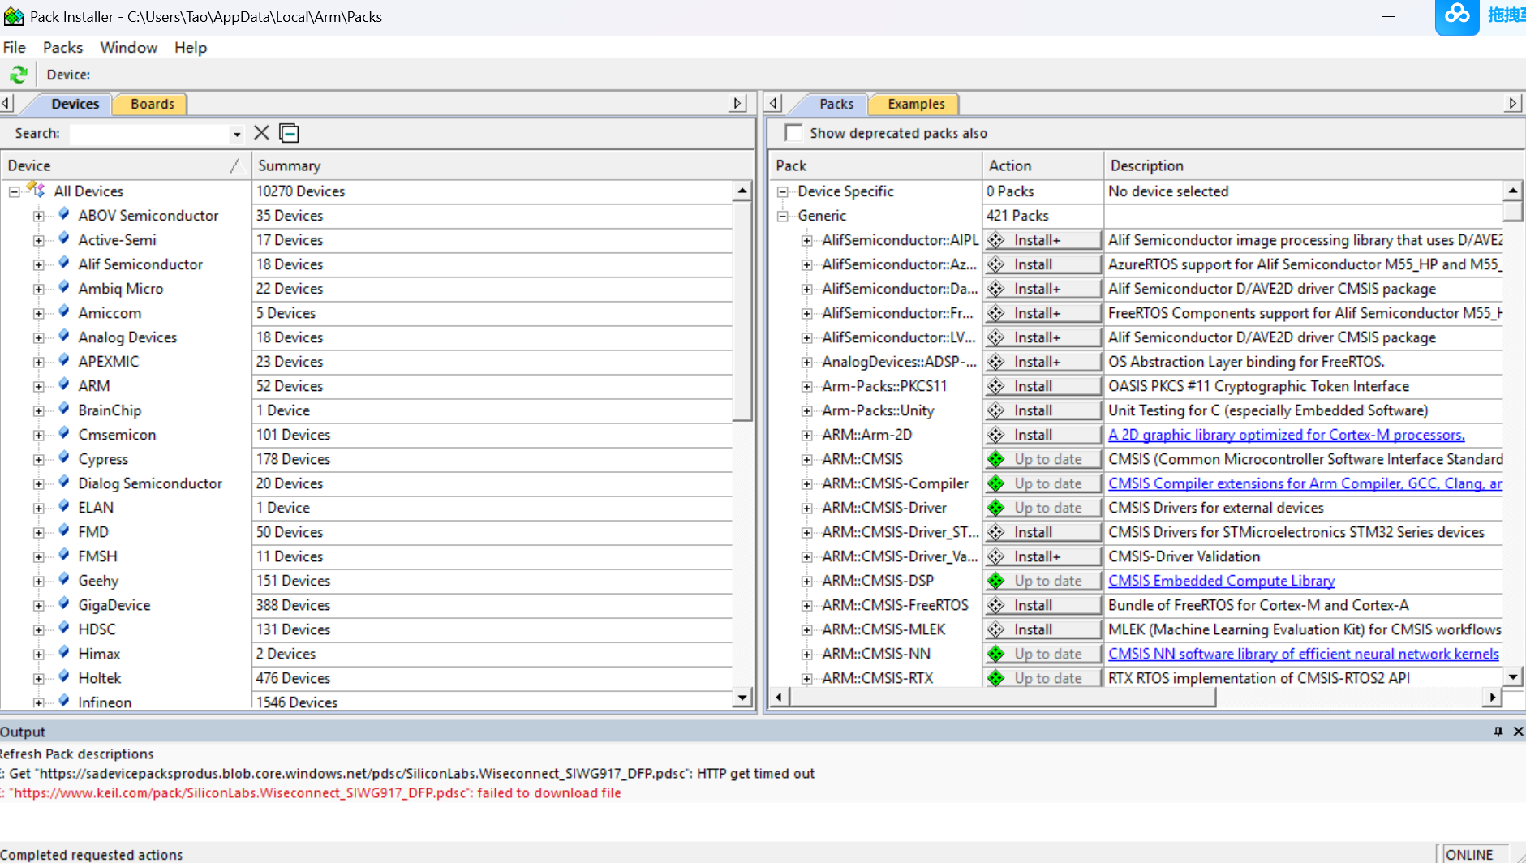The width and height of the screenshot is (1526, 863).
Task: Expand the Analog Devices vendor node
Action: [x=38, y=337]
